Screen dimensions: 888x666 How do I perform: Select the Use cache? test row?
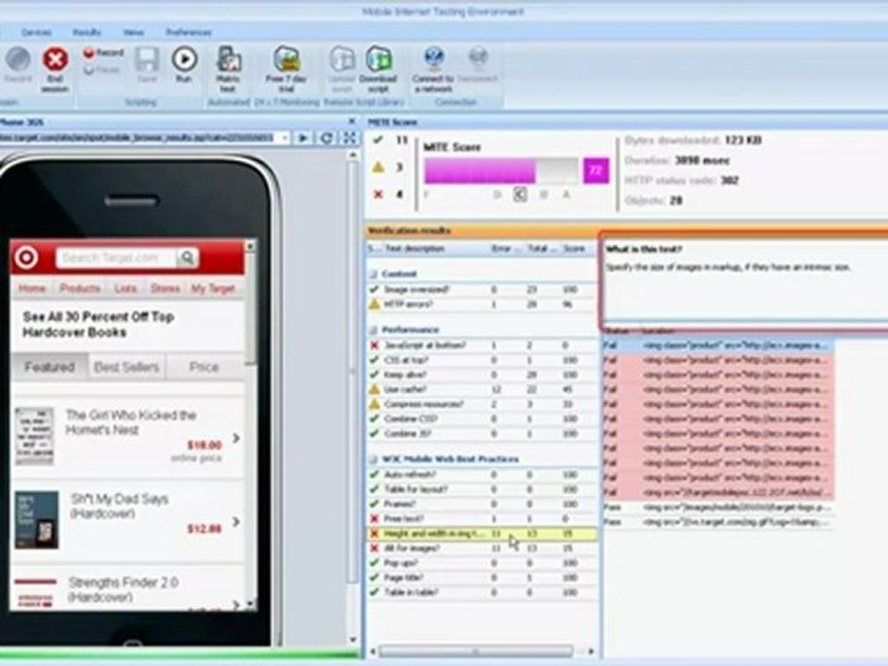(481, 389)
